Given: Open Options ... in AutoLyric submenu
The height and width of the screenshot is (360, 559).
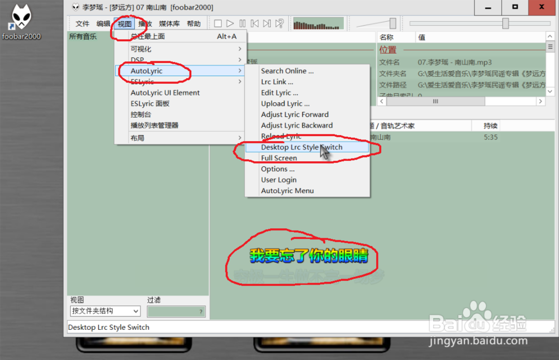Looking at the screenshot, I should click(x=307, y=169).
